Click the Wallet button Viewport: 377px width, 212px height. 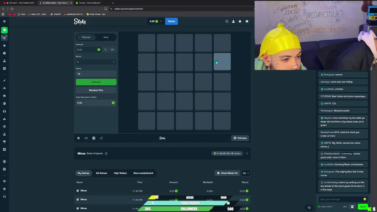tap(171, 21)
